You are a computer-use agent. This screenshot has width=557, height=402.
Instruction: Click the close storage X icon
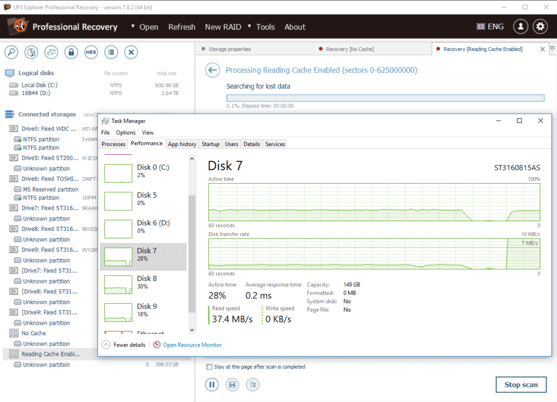pos(131,52)
